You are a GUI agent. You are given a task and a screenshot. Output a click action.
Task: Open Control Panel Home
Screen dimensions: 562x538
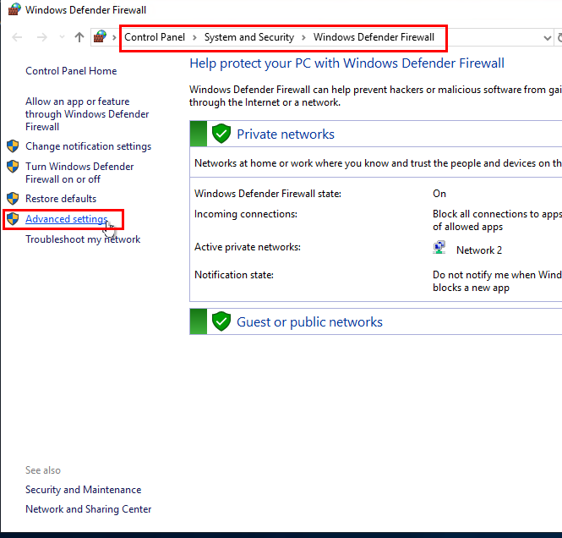(71, 71)
